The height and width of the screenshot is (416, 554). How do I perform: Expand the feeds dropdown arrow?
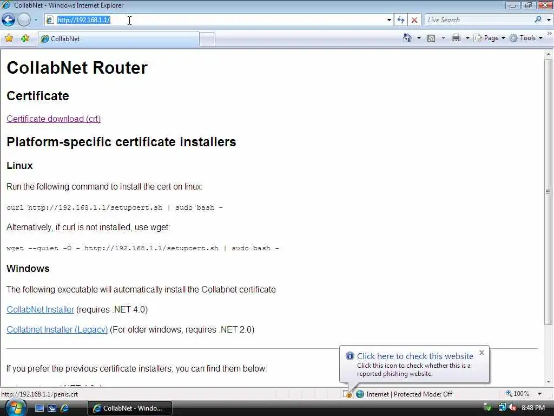tap(444, 38)
